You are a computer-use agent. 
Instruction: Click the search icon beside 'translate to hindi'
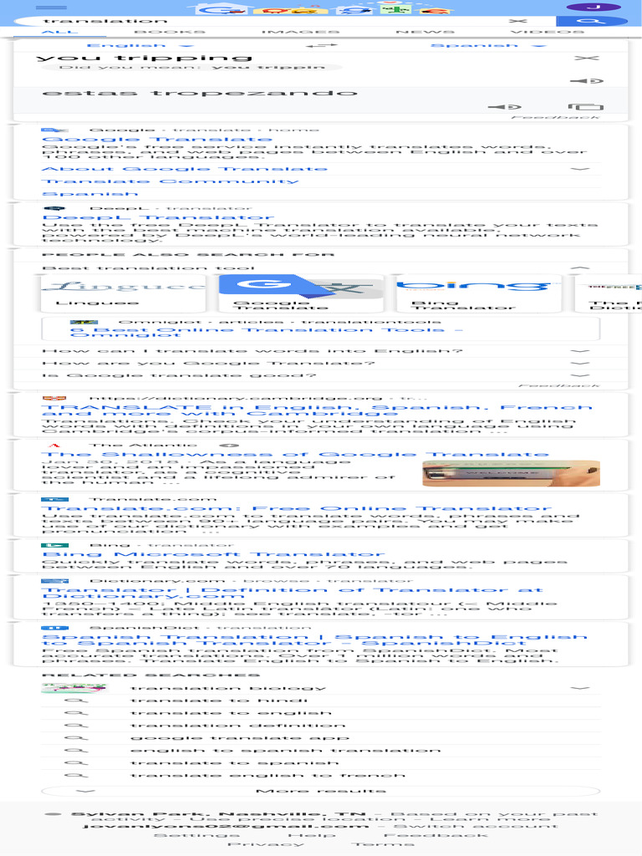(x=76, y=701)
